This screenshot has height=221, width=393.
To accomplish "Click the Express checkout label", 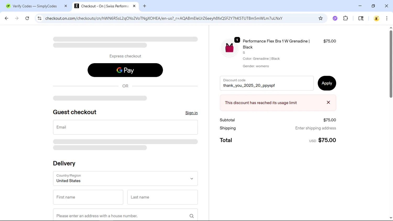I will click(x=125, y=56).
